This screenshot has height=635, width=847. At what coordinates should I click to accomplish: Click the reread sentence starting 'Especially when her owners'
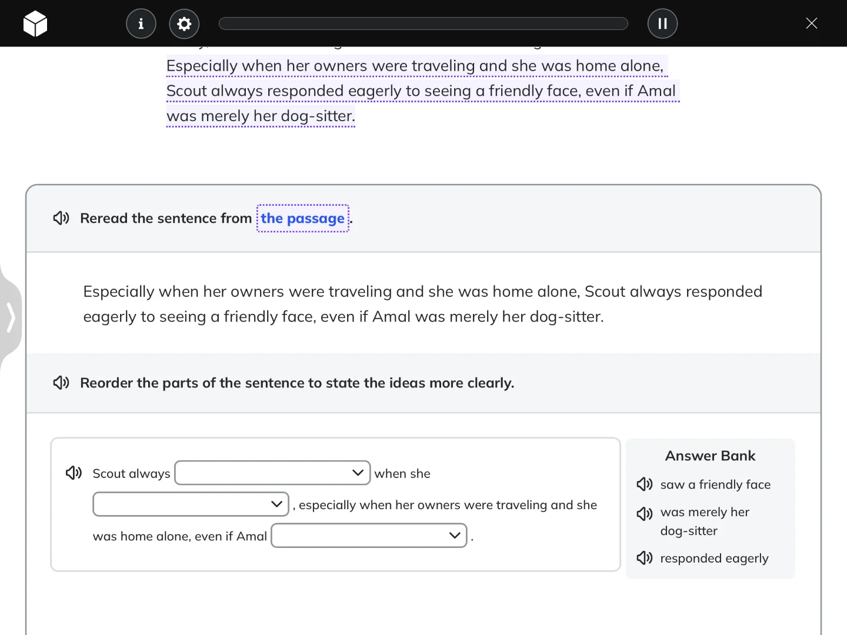[423, 304]
